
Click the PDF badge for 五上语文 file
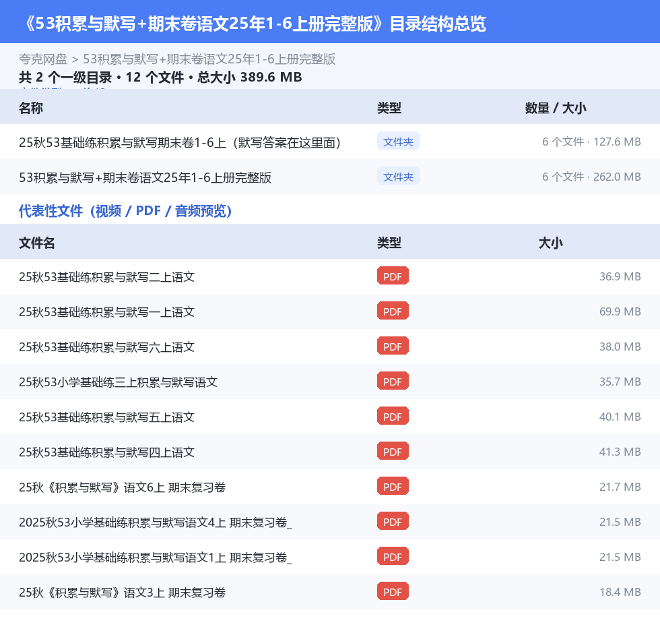tap(393, 416)
